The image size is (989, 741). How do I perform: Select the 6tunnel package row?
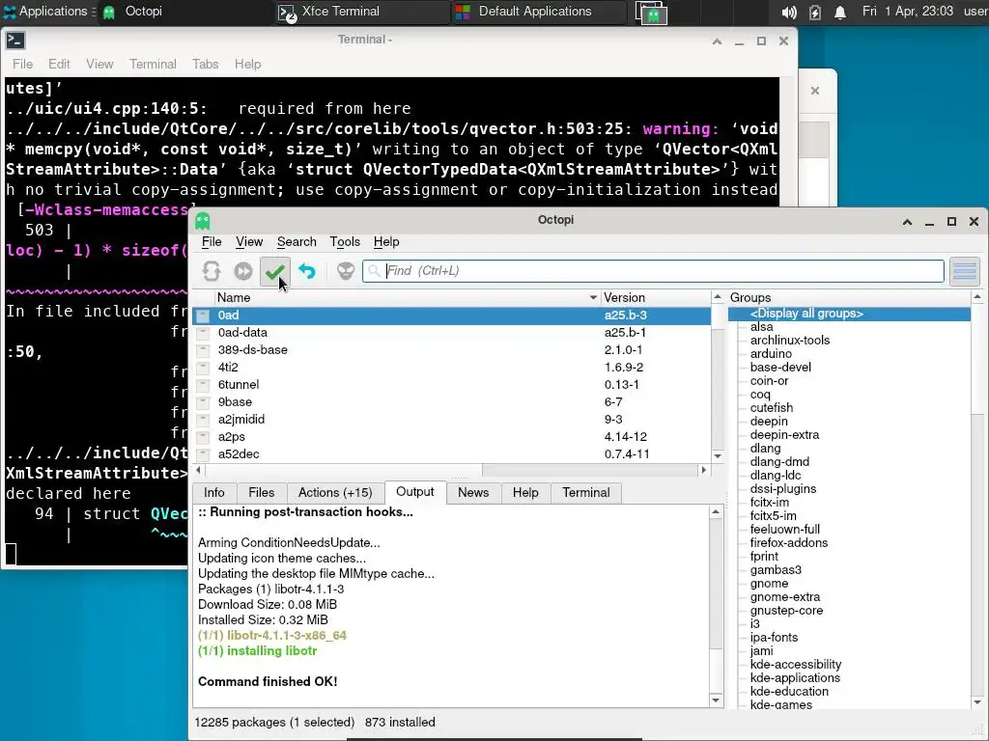pos(452,384)
